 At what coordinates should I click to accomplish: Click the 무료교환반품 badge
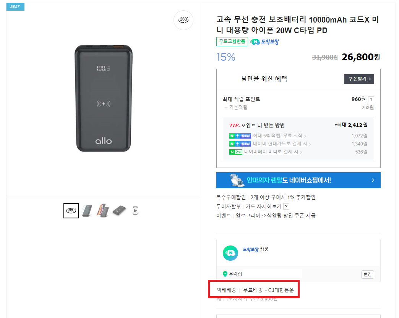(232, 42)
